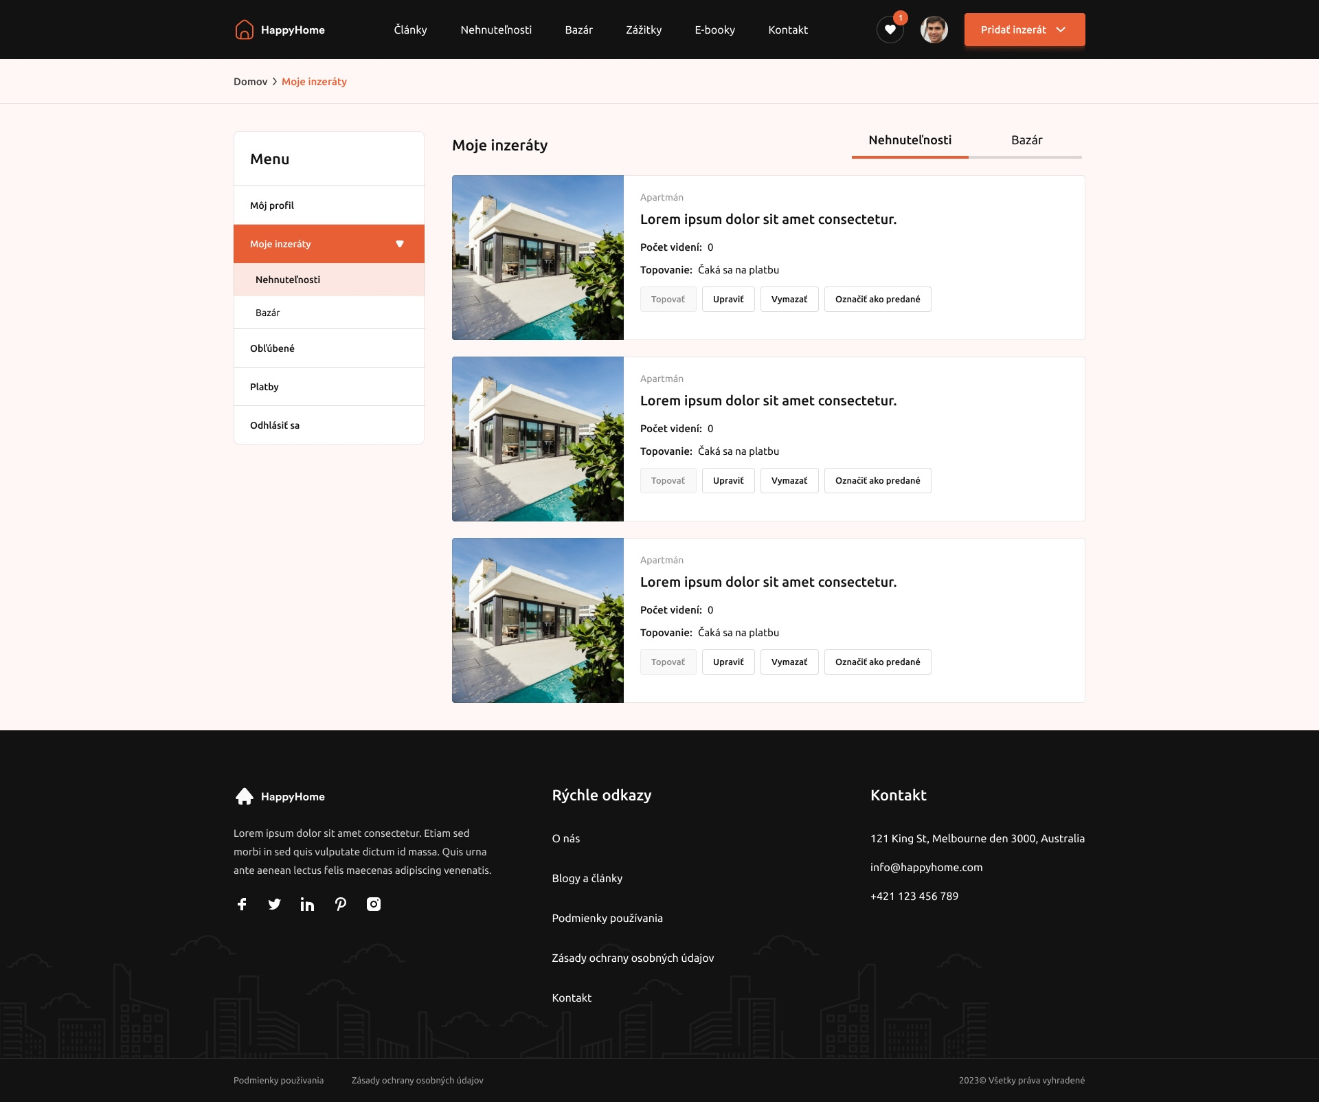Viewport: 1319px width, 1102px height.
Task: Open the second listing's house thumbnail
Action: pyautogui.click(x=538, y=439)
